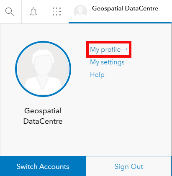Choose Sign Out
Screen dimensions: 172x176
point(129,166)
